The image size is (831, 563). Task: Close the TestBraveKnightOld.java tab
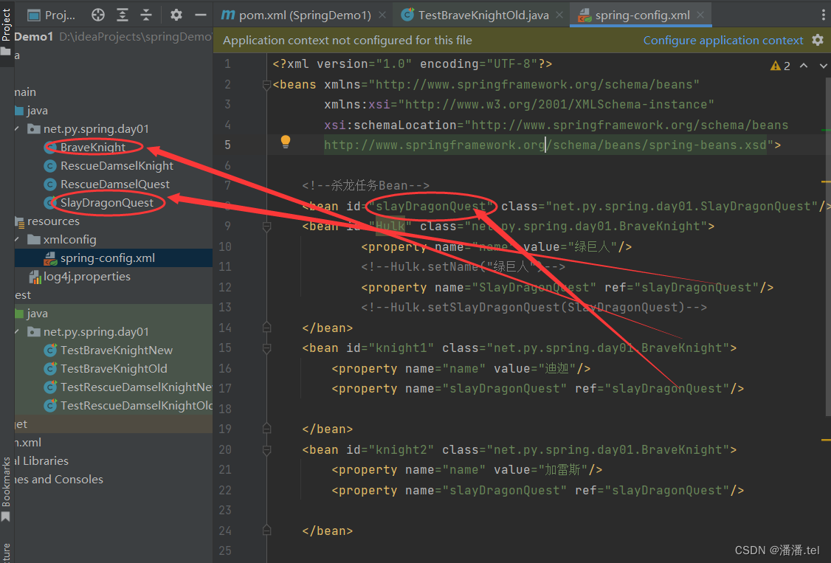coord(559,15)
